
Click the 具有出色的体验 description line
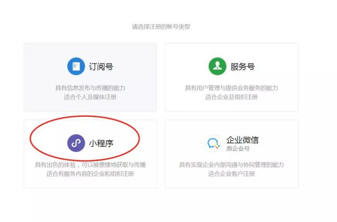pyautogui.click(x=90, y=165)
